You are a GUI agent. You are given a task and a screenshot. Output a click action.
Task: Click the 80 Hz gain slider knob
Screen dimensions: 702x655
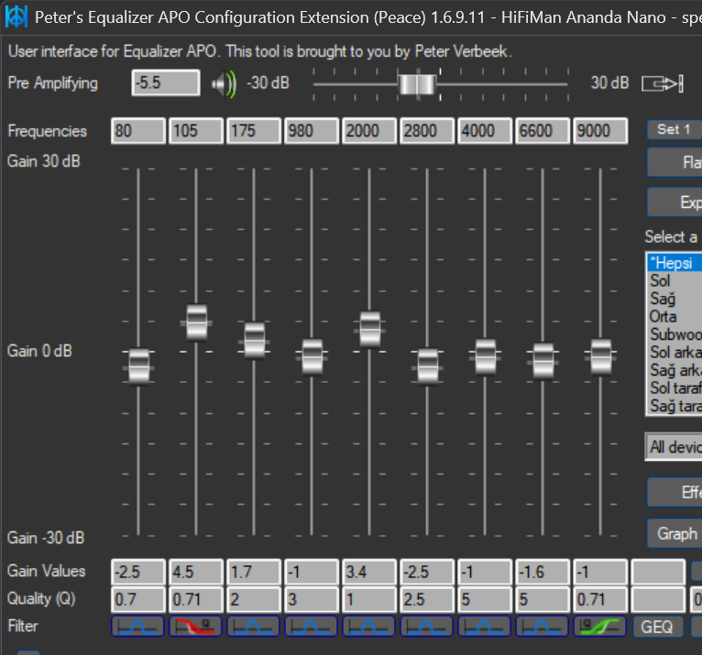(x=138, y=366)
